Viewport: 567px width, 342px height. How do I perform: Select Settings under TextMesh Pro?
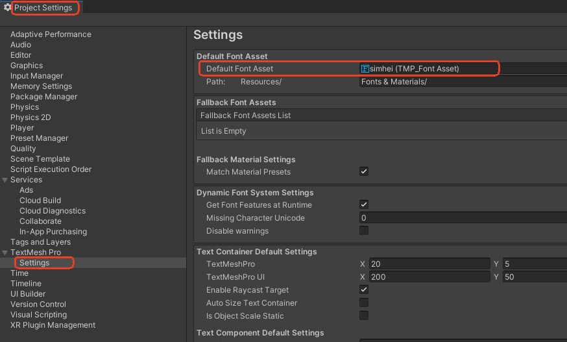point(34,263)
